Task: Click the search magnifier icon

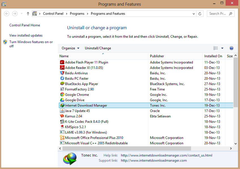Action: (230, 14)
